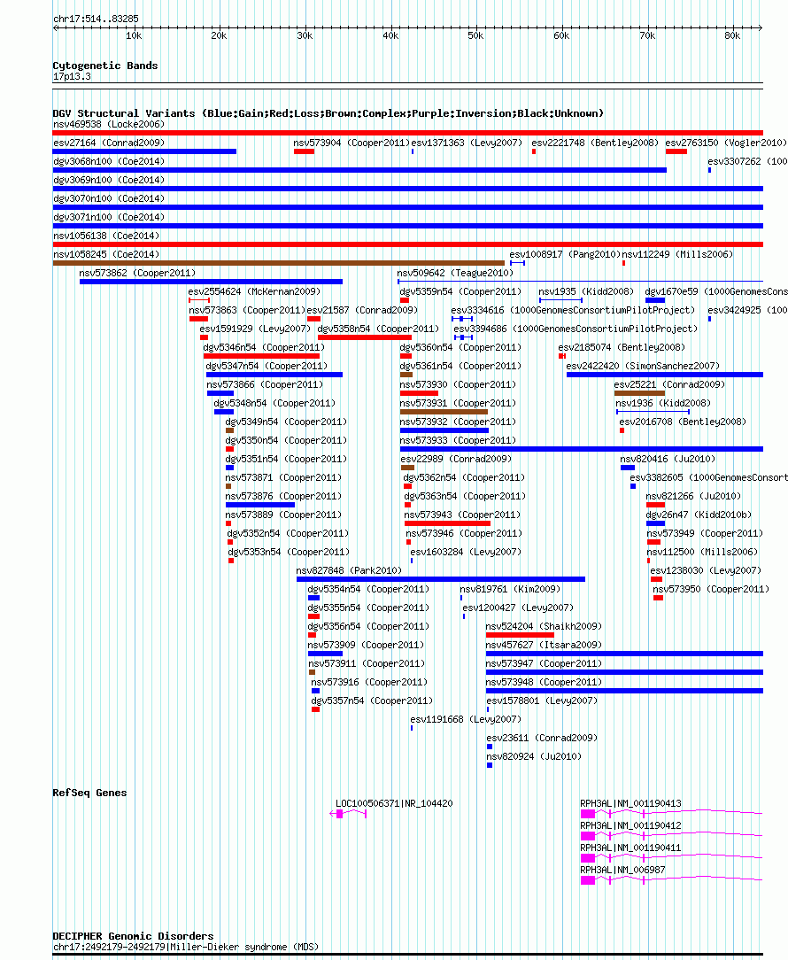This screenshot has width=788, height=960.
Task: Select esv2185074 (Bentley2008) variant label
Action: point(622,347)
